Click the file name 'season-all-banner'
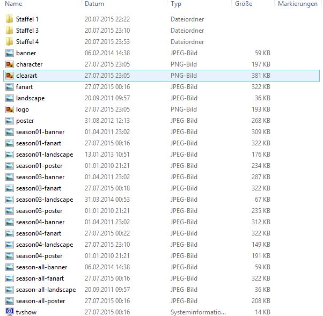Viewport: 323px width, 316px height. pyautogui.click(x=42, y=267)
